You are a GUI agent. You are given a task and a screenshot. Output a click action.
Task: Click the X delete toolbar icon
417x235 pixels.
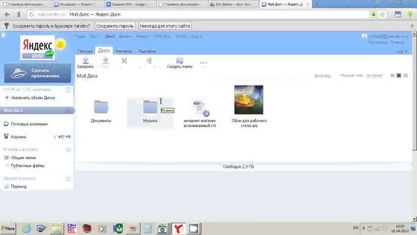124,61
